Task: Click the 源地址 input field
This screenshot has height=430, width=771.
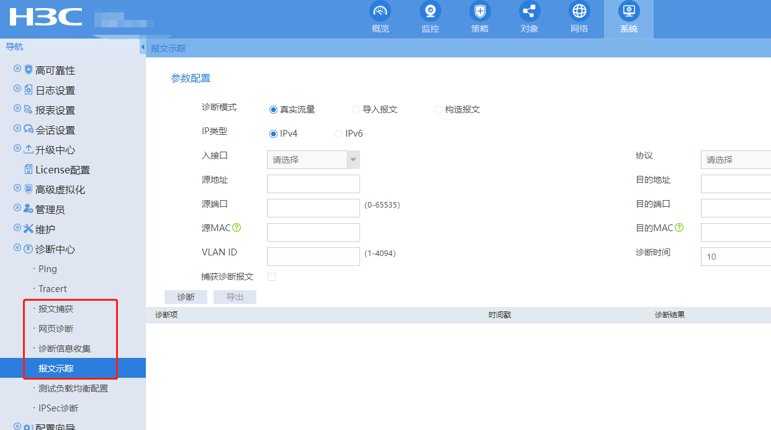Action: click(x=313, y=184)
